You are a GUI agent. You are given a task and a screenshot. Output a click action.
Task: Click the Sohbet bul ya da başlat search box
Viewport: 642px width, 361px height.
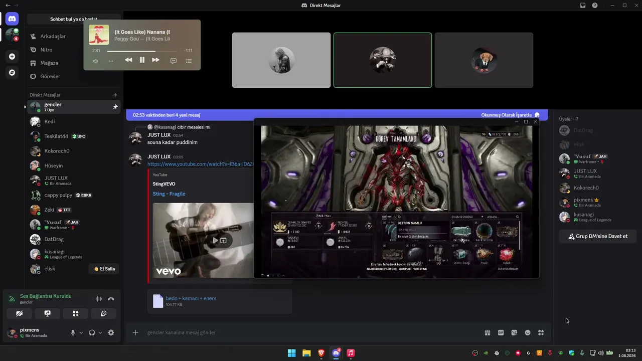74,19
